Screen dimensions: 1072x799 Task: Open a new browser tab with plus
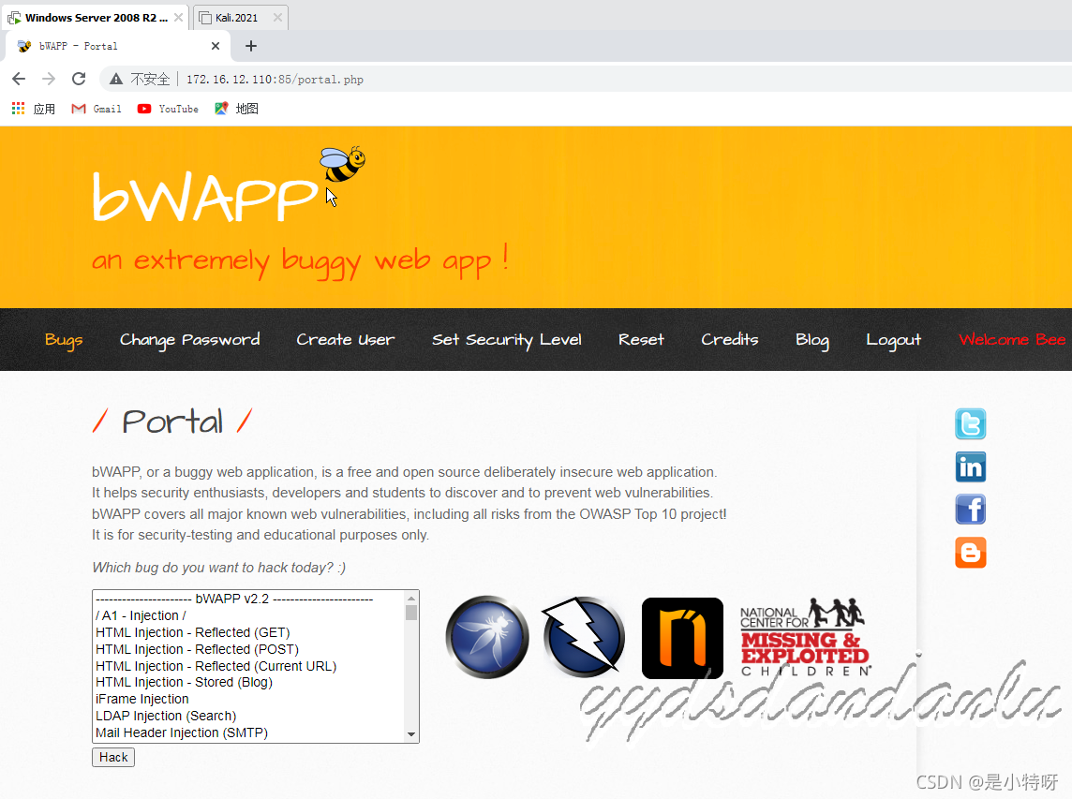pos(251,46)
